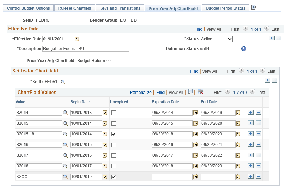The image size is (288, 194).
Task: Edit Expiration Date 09/30/2014 field
Action: (172, 113)
